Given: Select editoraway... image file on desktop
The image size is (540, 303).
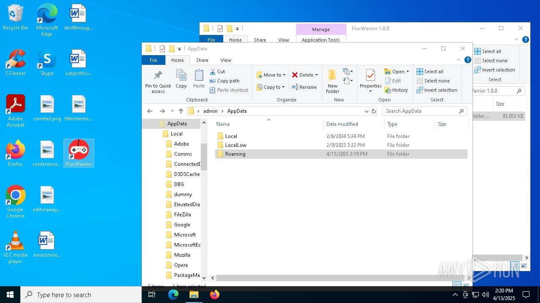Looking at the screenshot, I should tap(47, 199).
